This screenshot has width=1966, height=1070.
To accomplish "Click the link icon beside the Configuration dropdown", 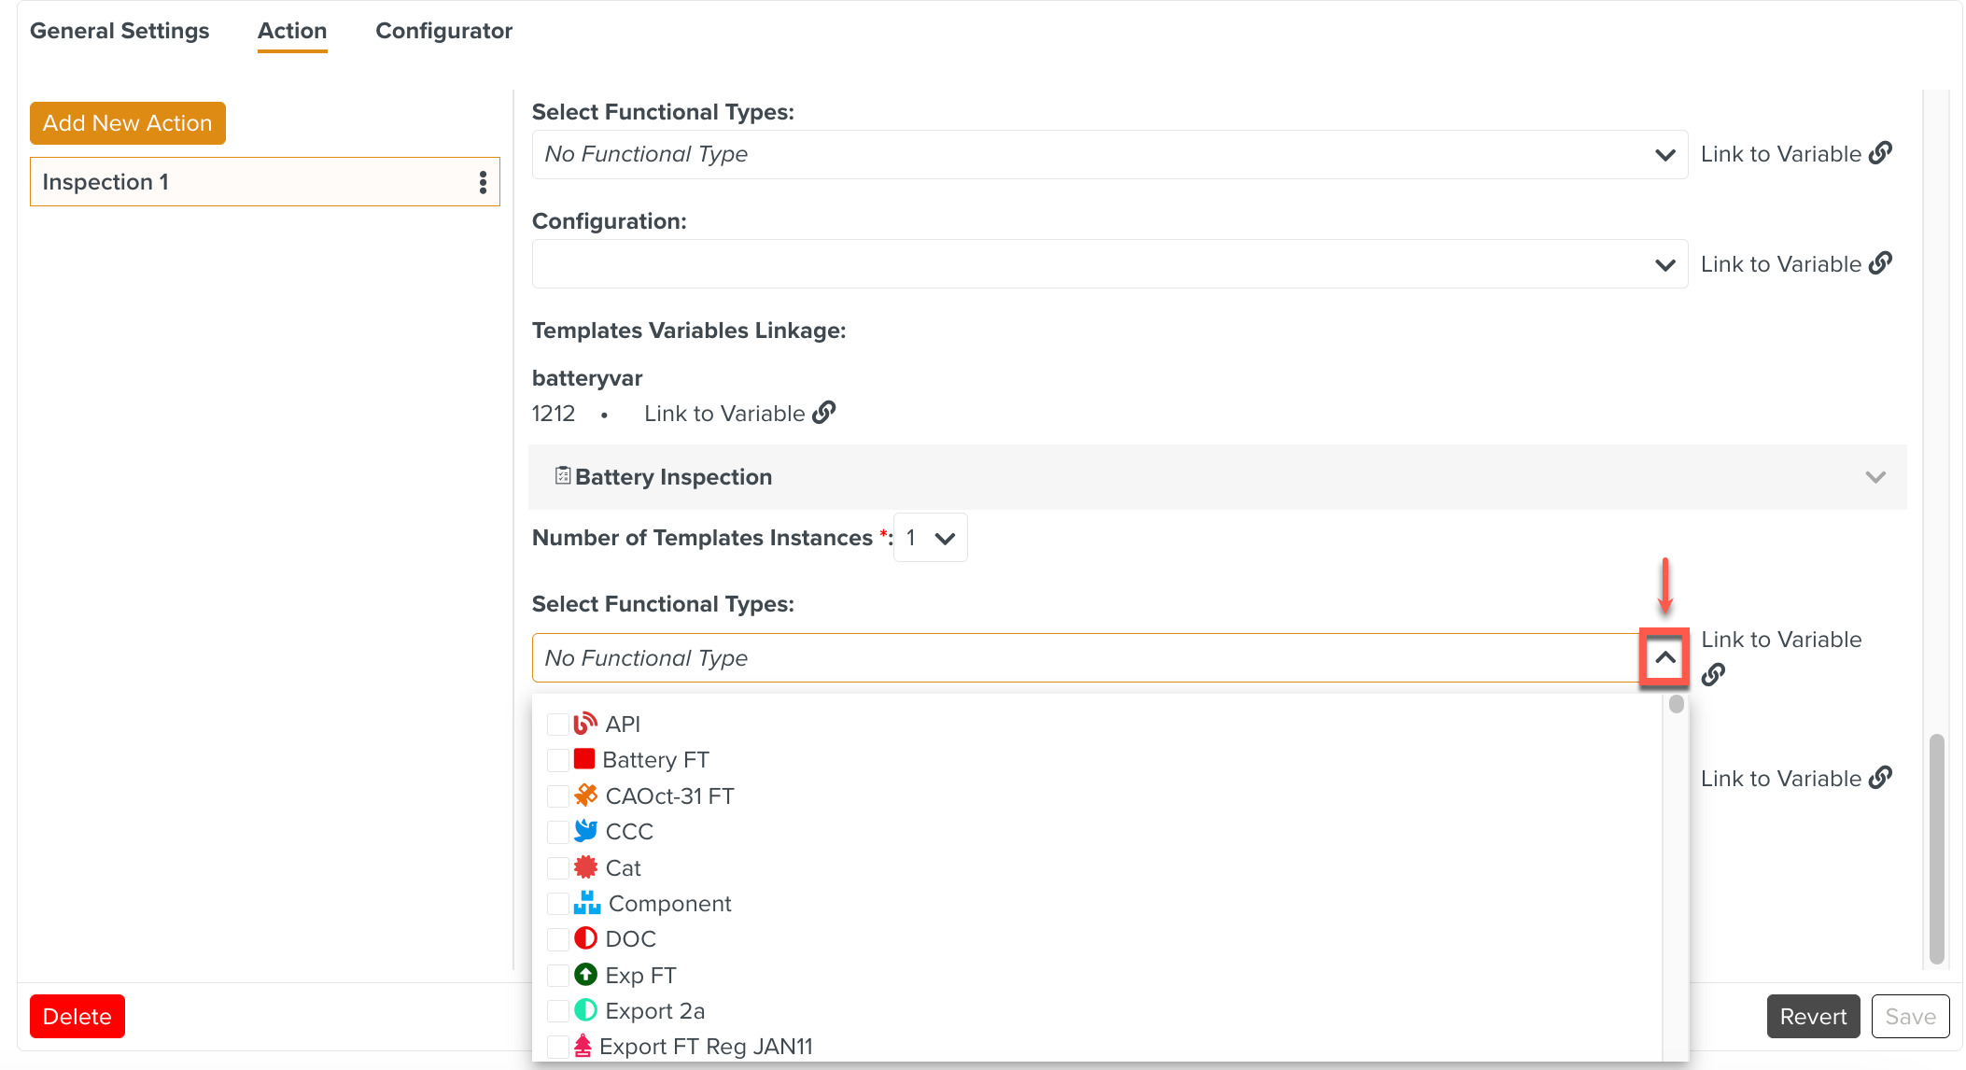I will [1880, 263].
